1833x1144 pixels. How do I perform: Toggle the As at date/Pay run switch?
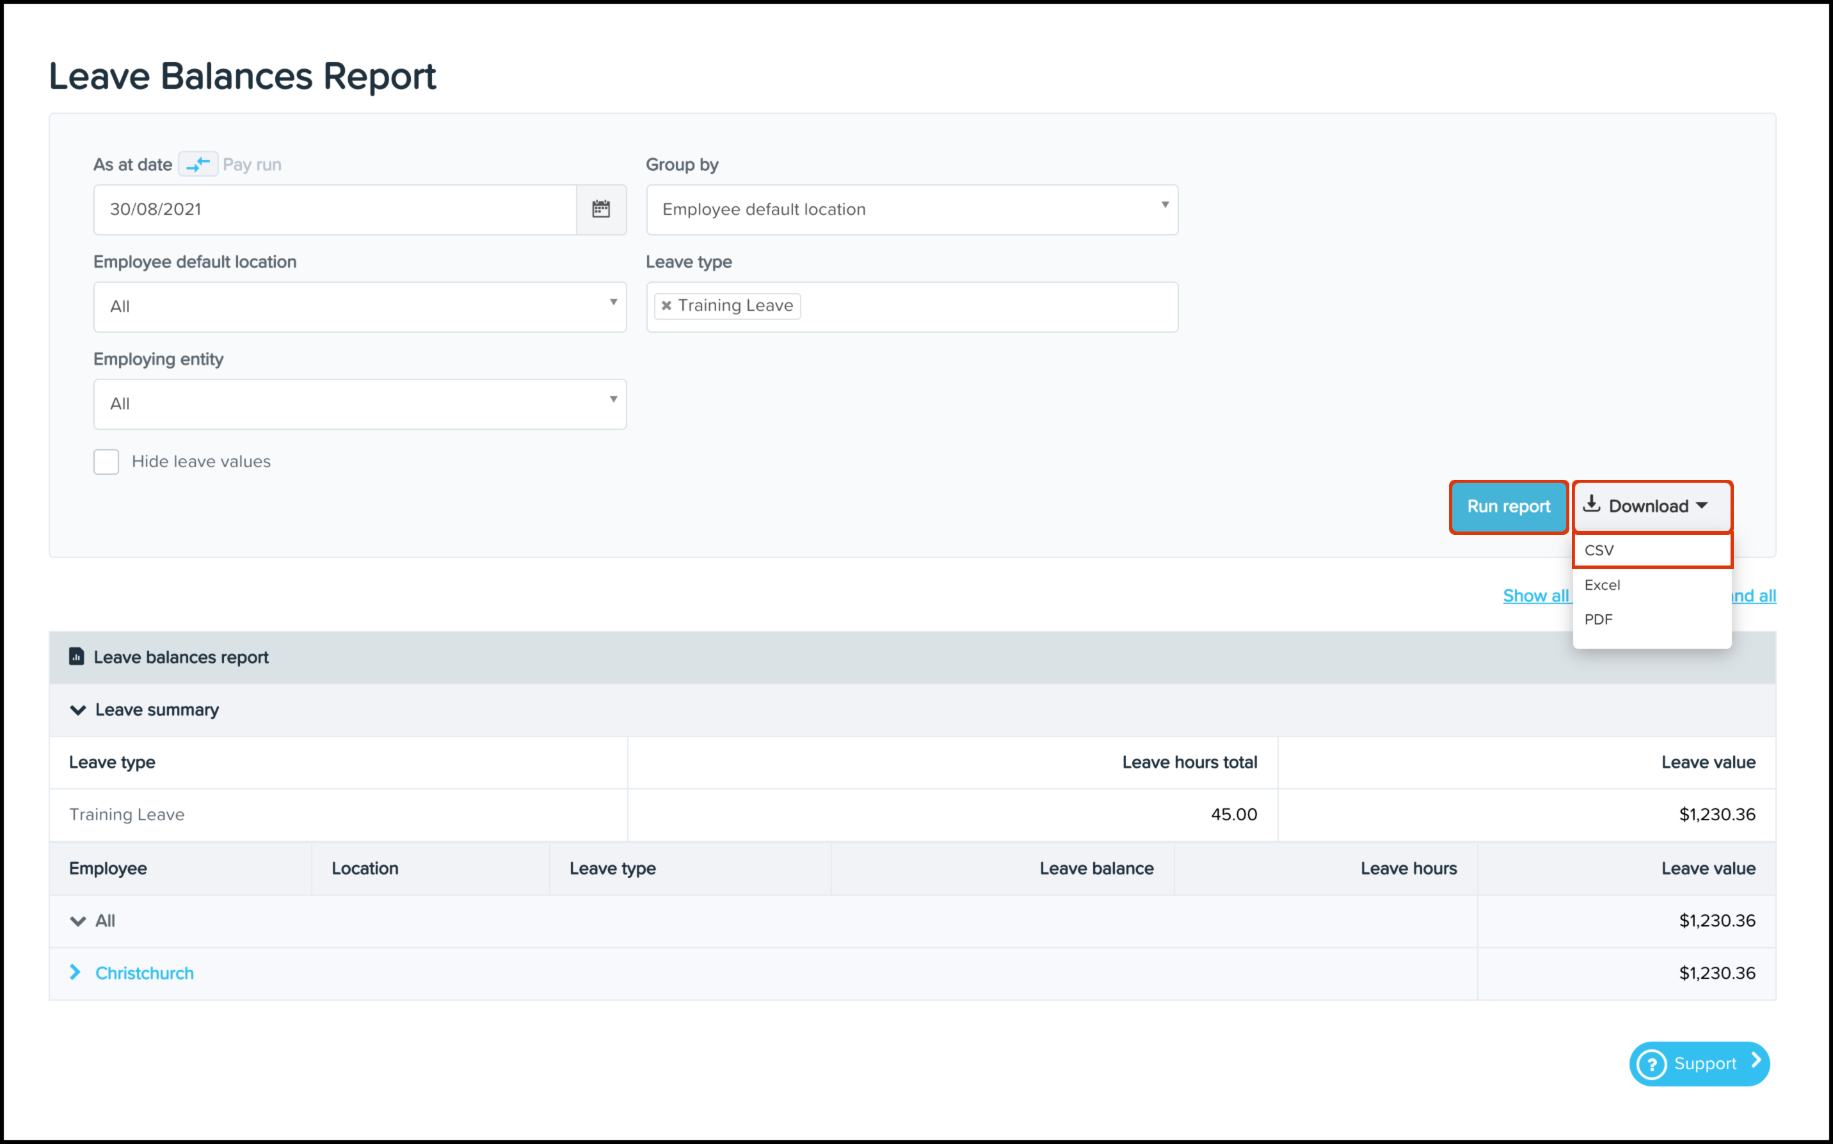tap(198, 164)
